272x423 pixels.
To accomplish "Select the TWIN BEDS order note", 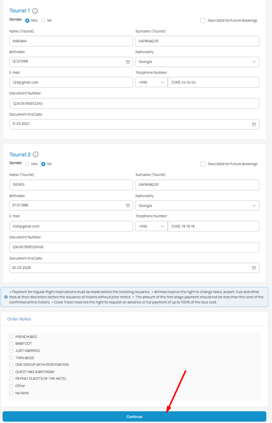I will pos(12,358).
